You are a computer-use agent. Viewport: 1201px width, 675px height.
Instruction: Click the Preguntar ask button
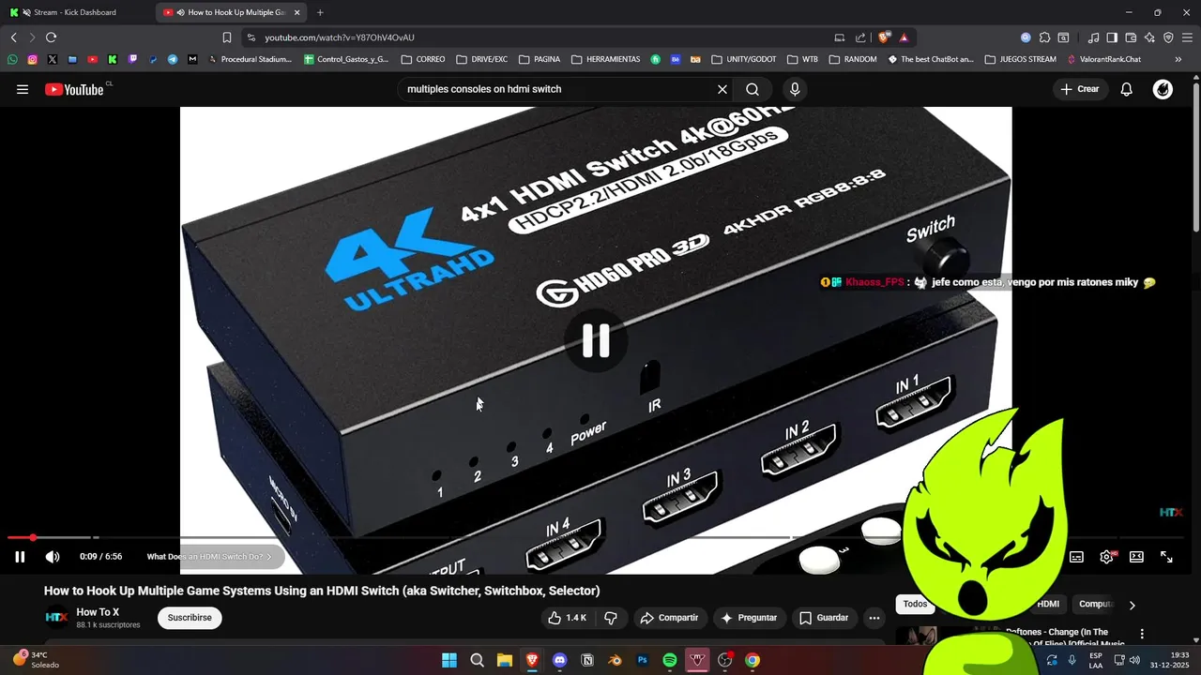tap(748, 618)
